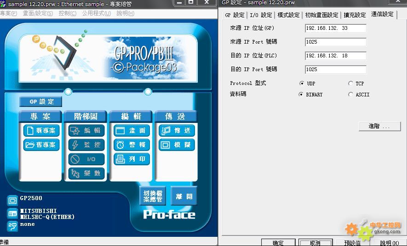
Task: Click the destination IP Port number field
Action: click(x=336, y=69)
